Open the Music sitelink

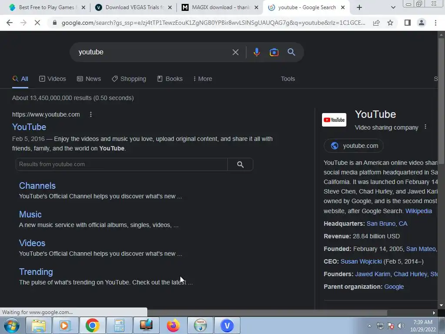coord(30,214)
